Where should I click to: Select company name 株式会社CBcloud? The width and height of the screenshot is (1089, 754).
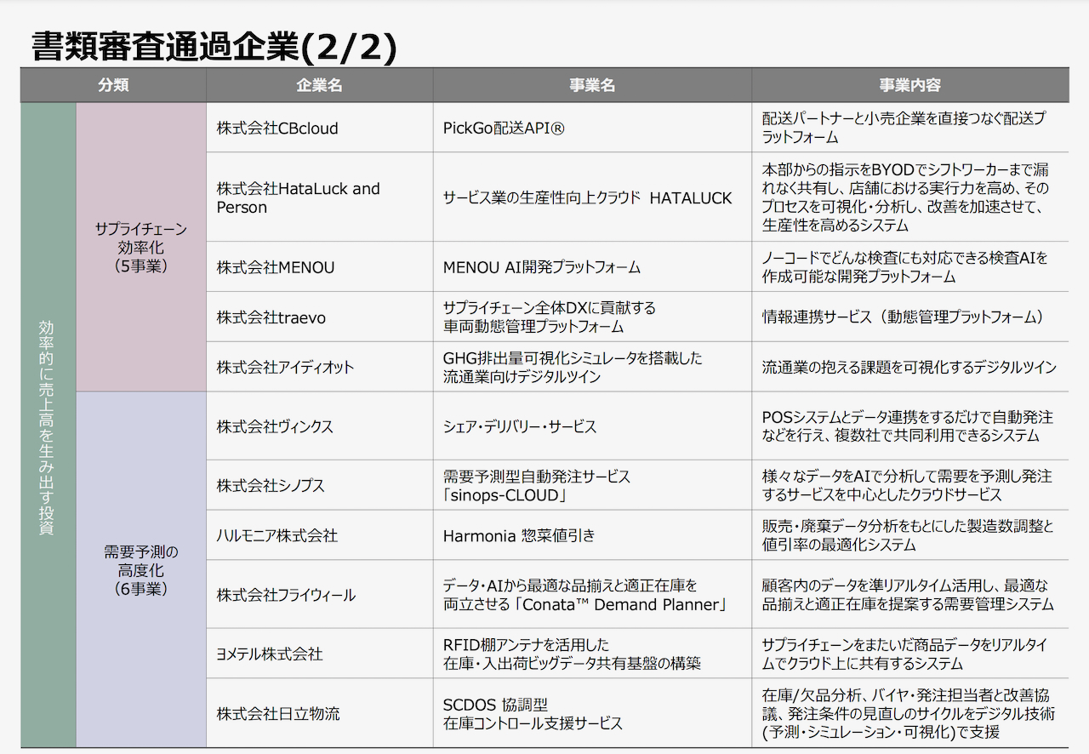pyautogui.click(x=277, y=129)
